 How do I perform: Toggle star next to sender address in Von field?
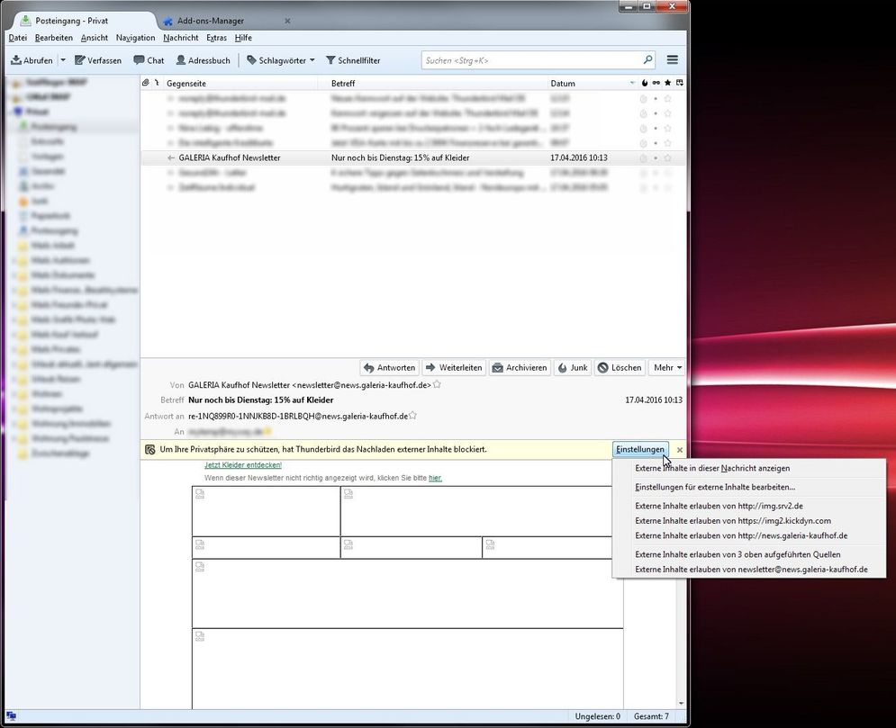437,384
